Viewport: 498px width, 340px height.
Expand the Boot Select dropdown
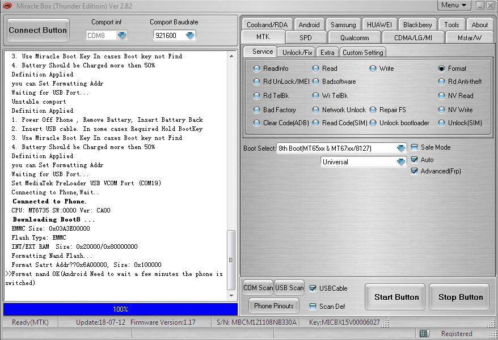point(401,148)
